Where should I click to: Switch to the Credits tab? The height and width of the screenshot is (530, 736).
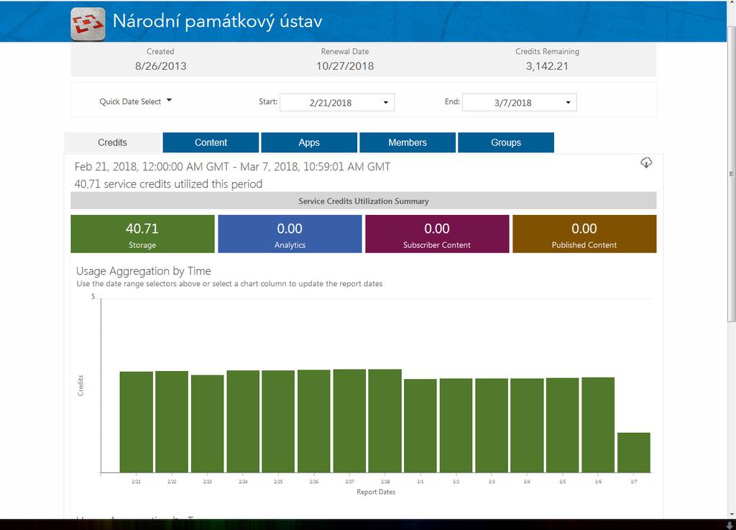click(x=113, y=142)
